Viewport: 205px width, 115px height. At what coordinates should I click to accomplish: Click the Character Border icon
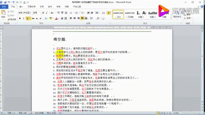66,13
